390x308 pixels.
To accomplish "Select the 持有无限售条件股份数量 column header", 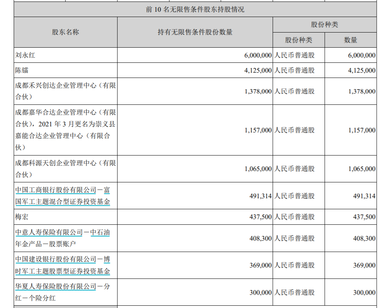I will (195, 32).
